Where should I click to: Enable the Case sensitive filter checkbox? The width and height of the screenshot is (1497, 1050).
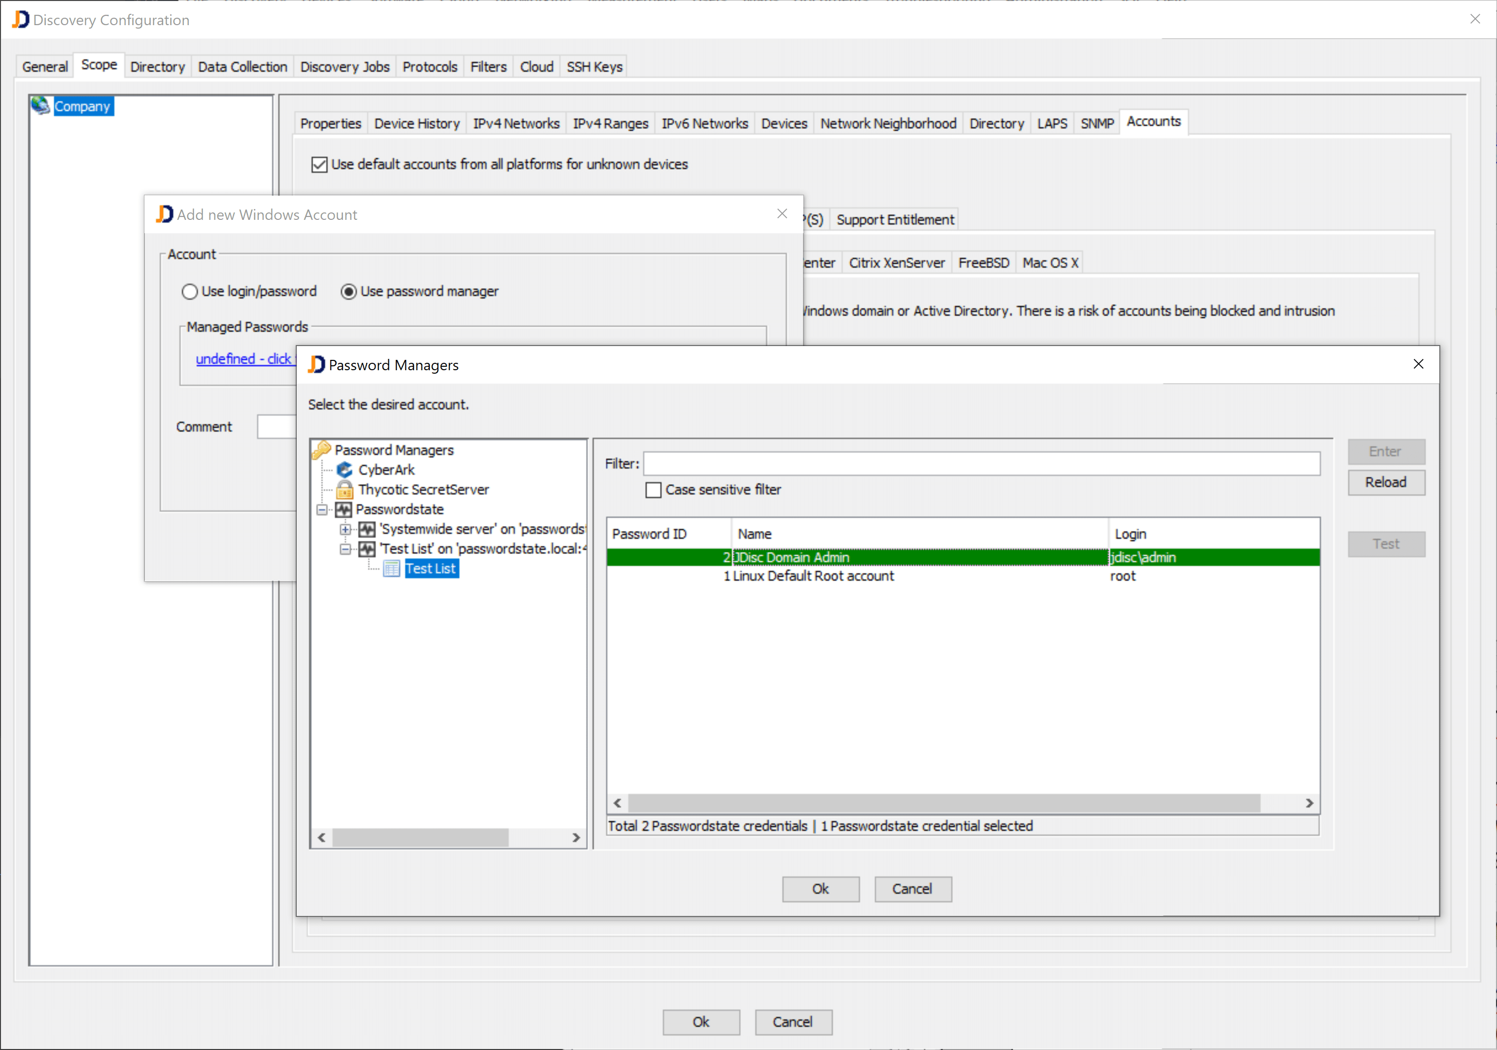point(653,490)
